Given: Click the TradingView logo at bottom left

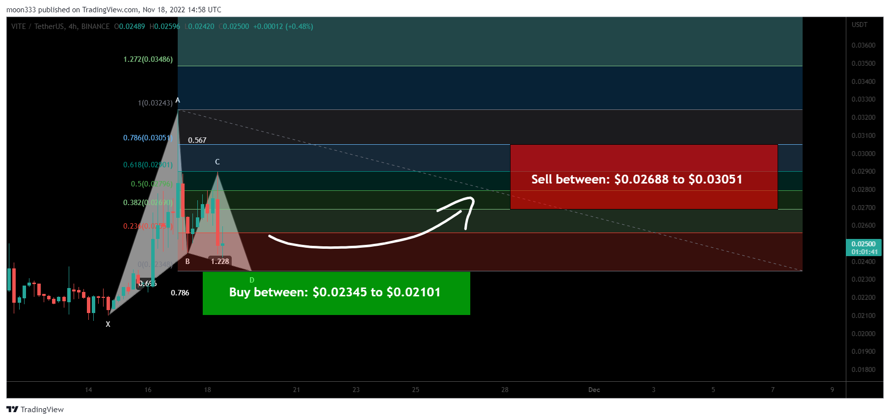Looking at the screenshot, I should [x=35, y=409].
